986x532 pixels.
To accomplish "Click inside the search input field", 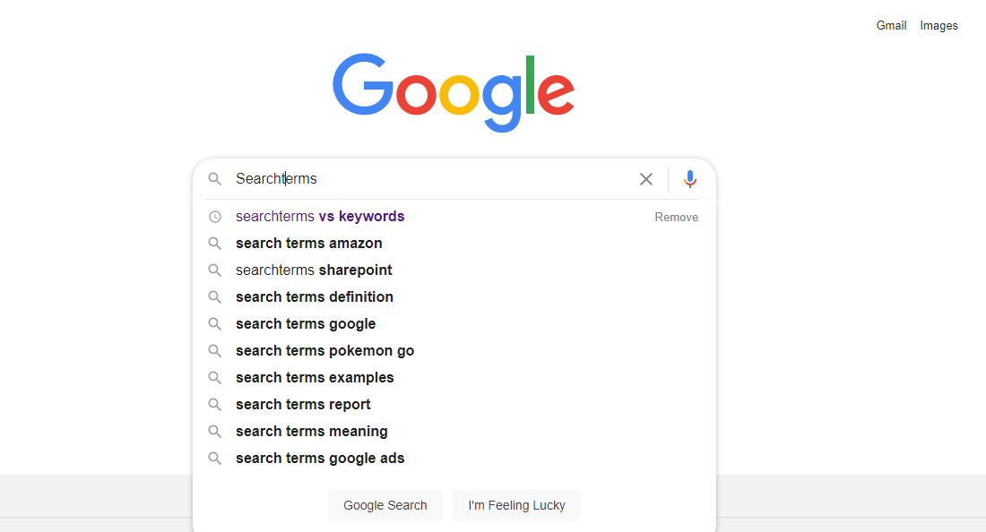I will coord(403,178).
